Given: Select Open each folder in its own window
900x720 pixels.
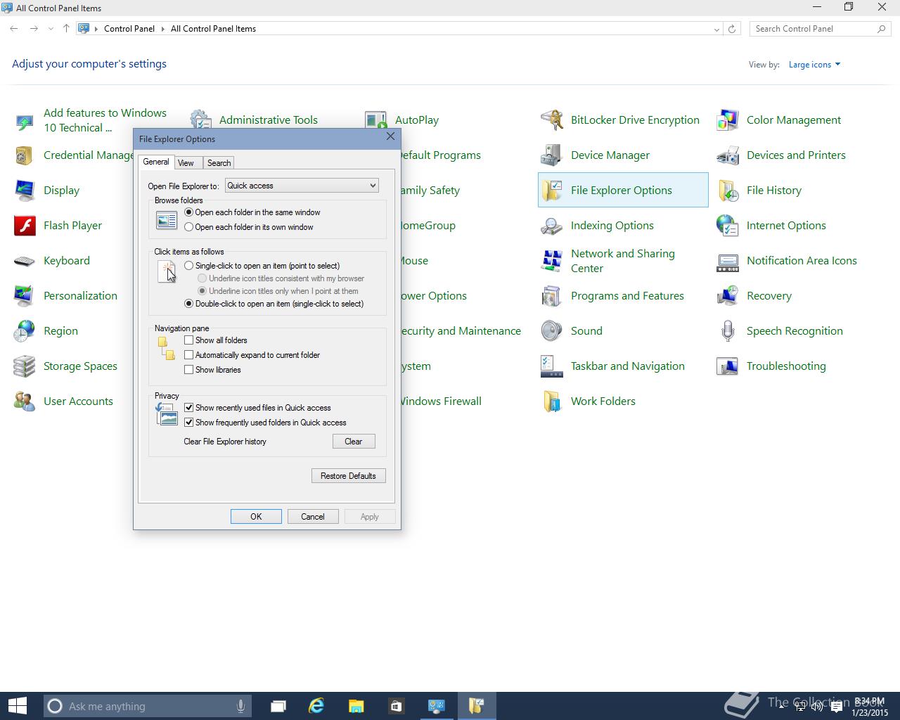Looking at the screenshot, I should coord(188,227).
